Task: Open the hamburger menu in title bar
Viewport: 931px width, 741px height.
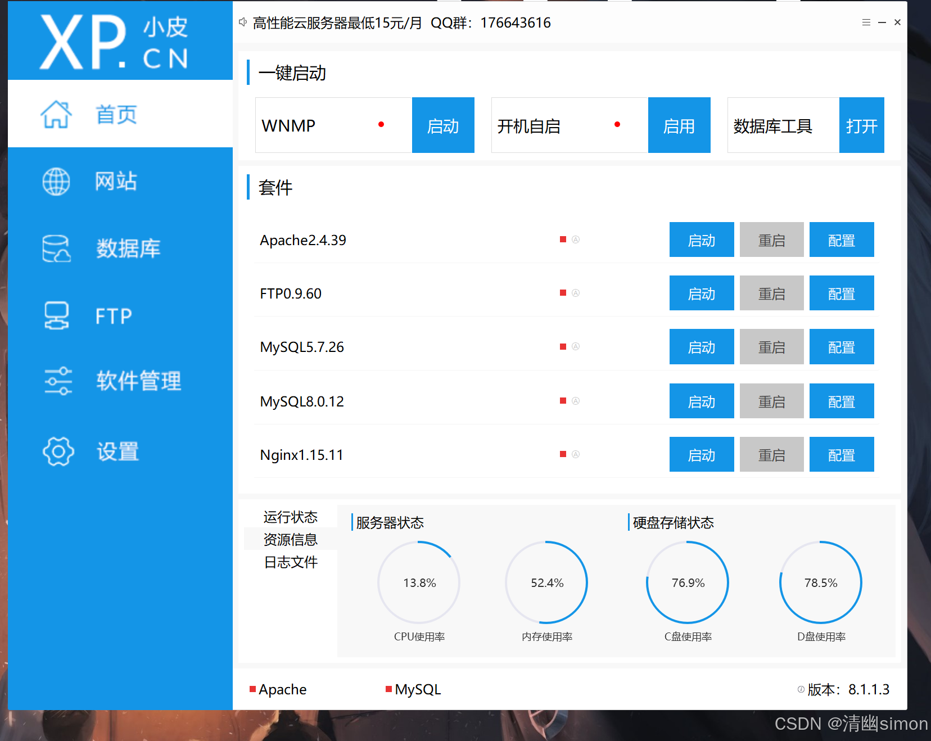Action: 866,22
